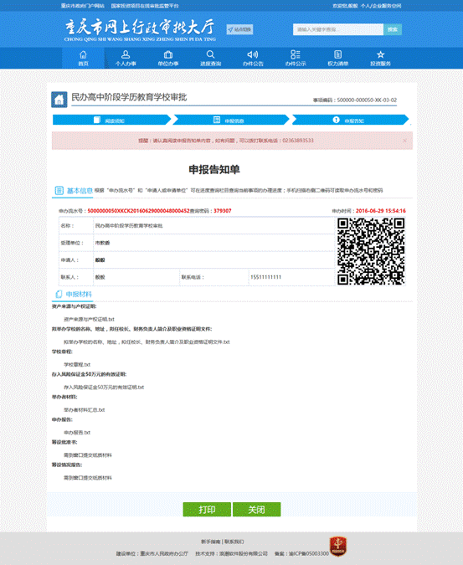Open the 学校章程.txt attachment
Image resolution: width=463 pixels, height=565 pixels.
click(77, 365)
